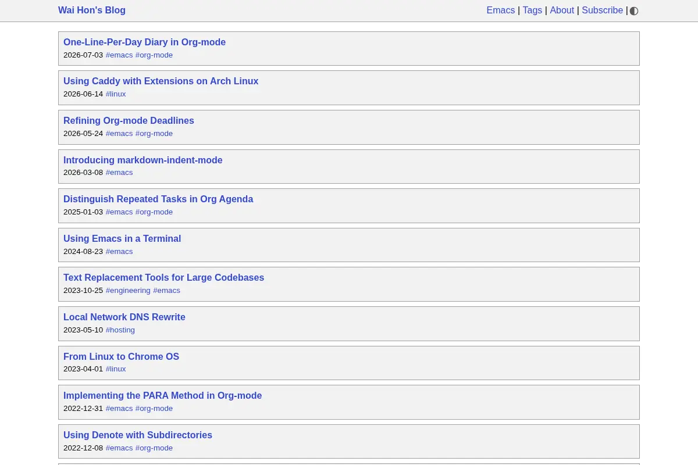Screen dimensions: 698x465
Task: Open the Tags navigation link
Action: point(532,10)
